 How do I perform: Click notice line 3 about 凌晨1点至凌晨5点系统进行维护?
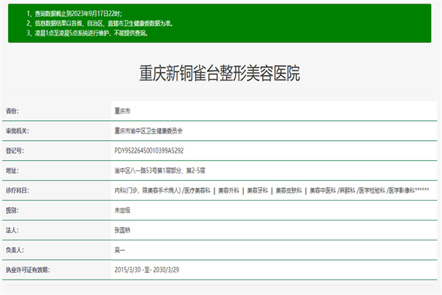click(87, 33)
